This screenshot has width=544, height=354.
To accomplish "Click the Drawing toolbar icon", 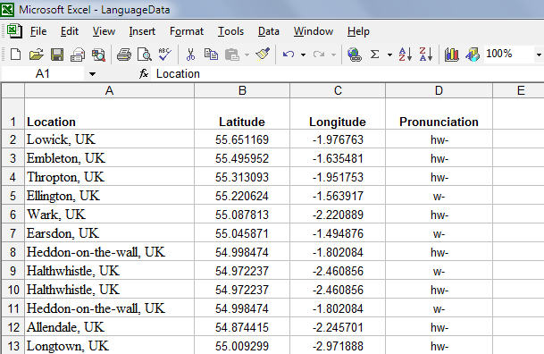I will 473,55.
